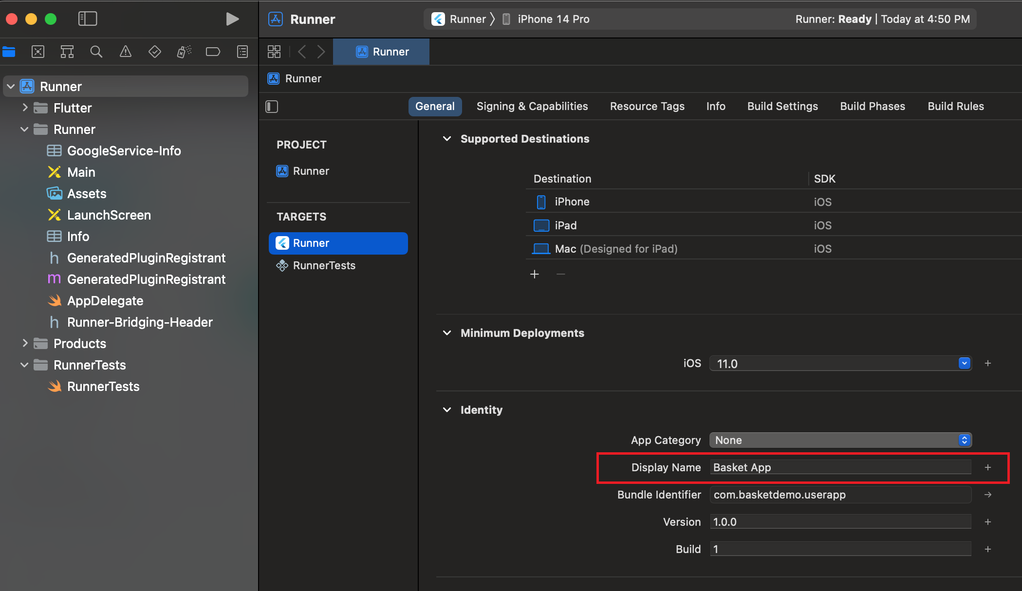This screenshot has height=591, width=1022.
Task: Select the Runner editor tab
Action: [x=381, y=52]
